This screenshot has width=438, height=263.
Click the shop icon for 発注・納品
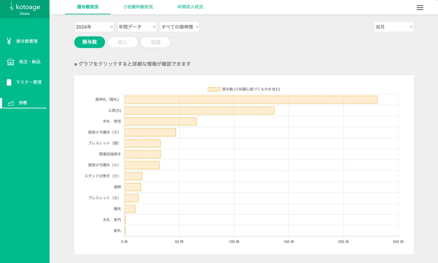(x=11, y=62)
